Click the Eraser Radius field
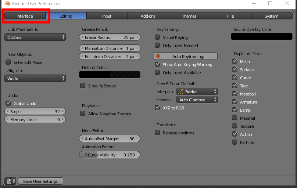This screenshot has height=188, width=297. pyautogui.click(x=110, y=37)
